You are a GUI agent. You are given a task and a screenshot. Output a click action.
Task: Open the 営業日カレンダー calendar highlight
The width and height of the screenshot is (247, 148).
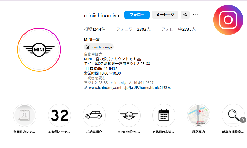pyautogui.click(x=25, y=115)
